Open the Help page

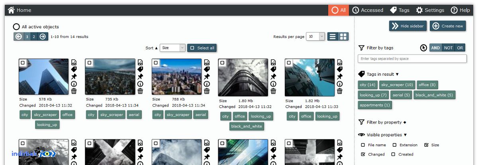pos(460,10)
